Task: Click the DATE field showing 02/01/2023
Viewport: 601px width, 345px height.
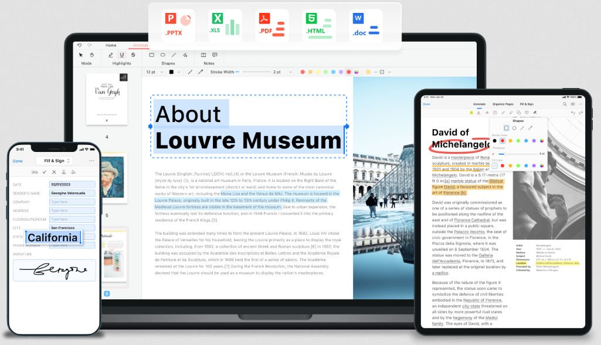Action: coord(72,184)
